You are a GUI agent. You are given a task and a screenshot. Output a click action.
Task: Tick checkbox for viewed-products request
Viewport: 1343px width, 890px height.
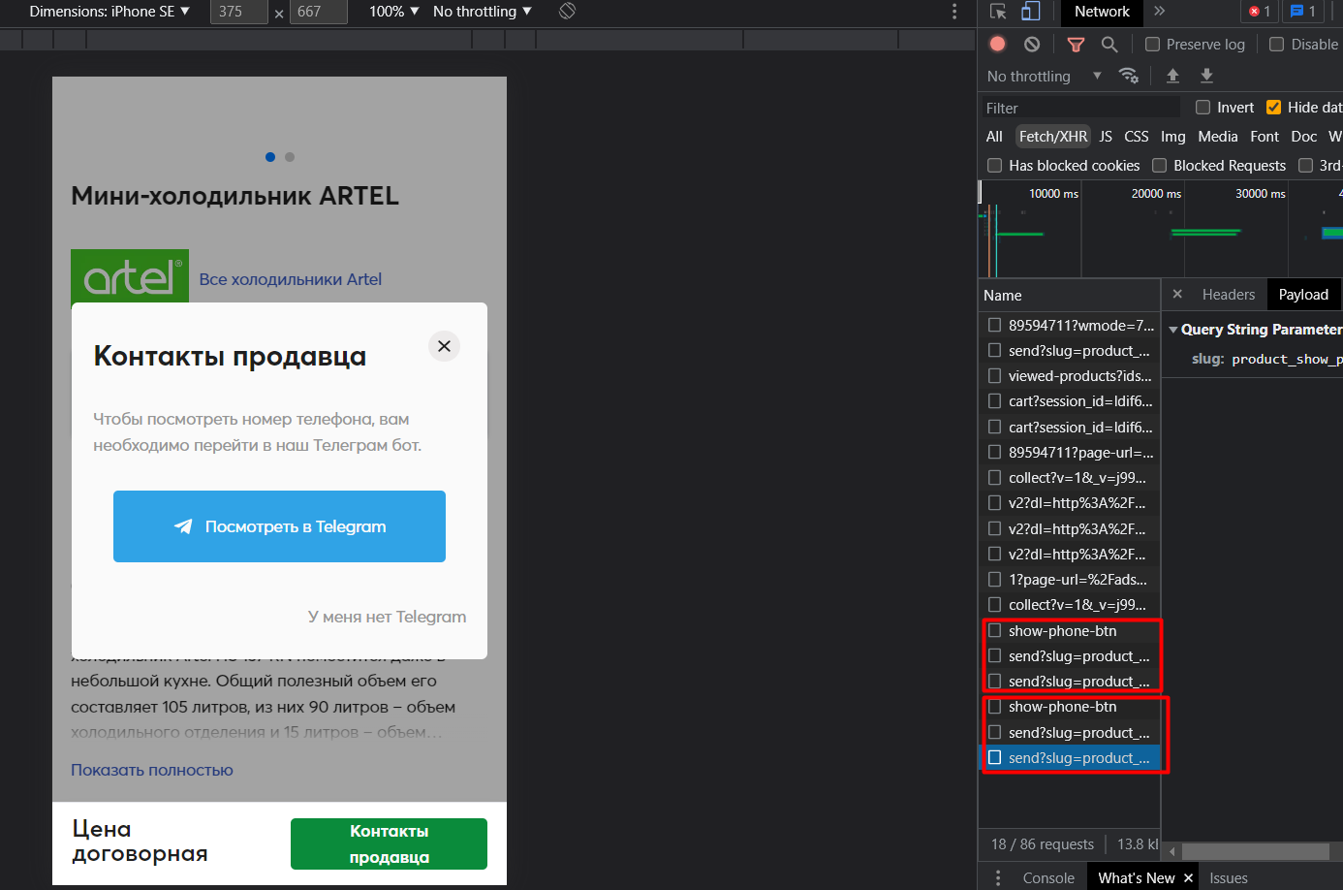click(x=994, y=376)
